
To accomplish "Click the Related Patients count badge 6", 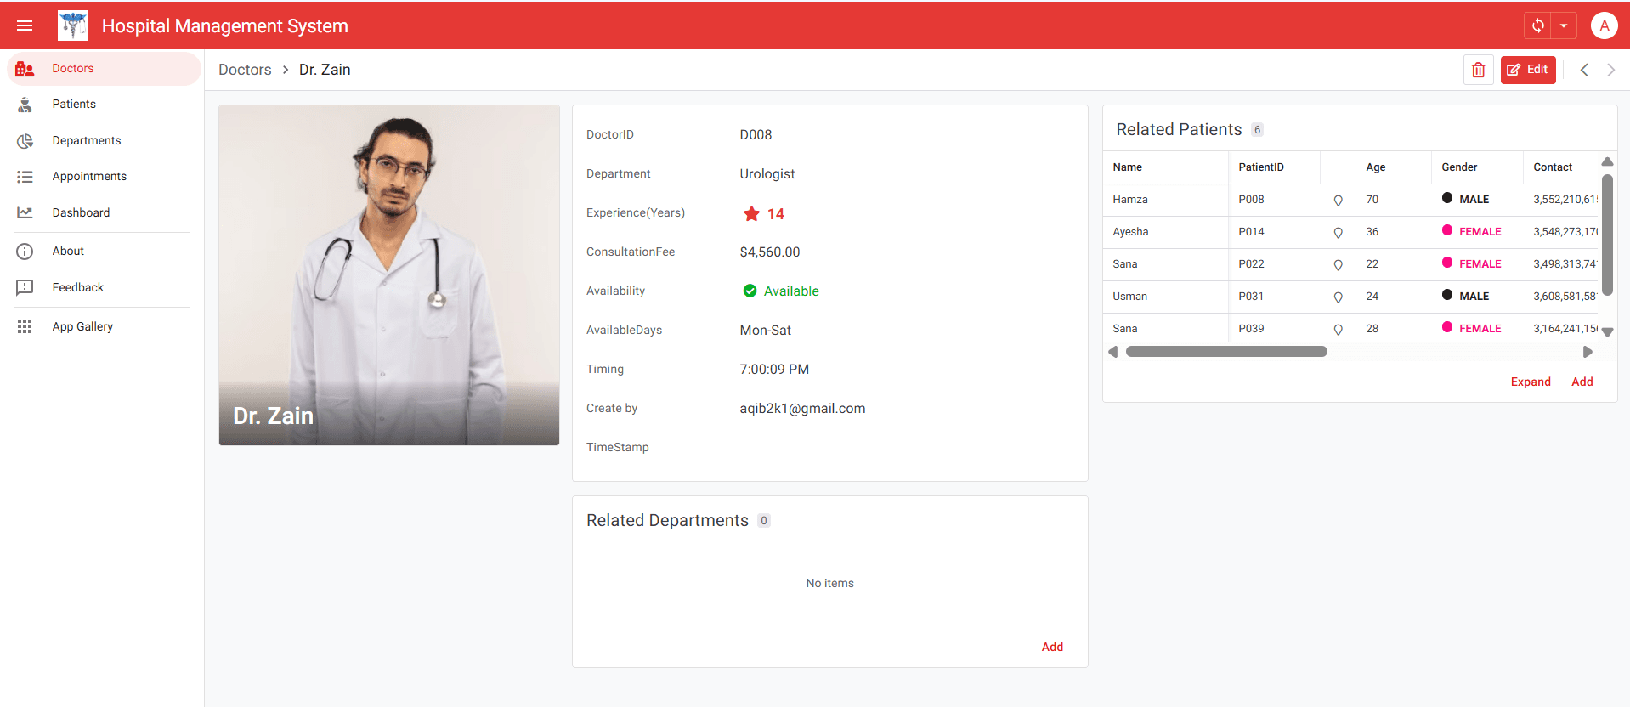I will click(1257, 130).
